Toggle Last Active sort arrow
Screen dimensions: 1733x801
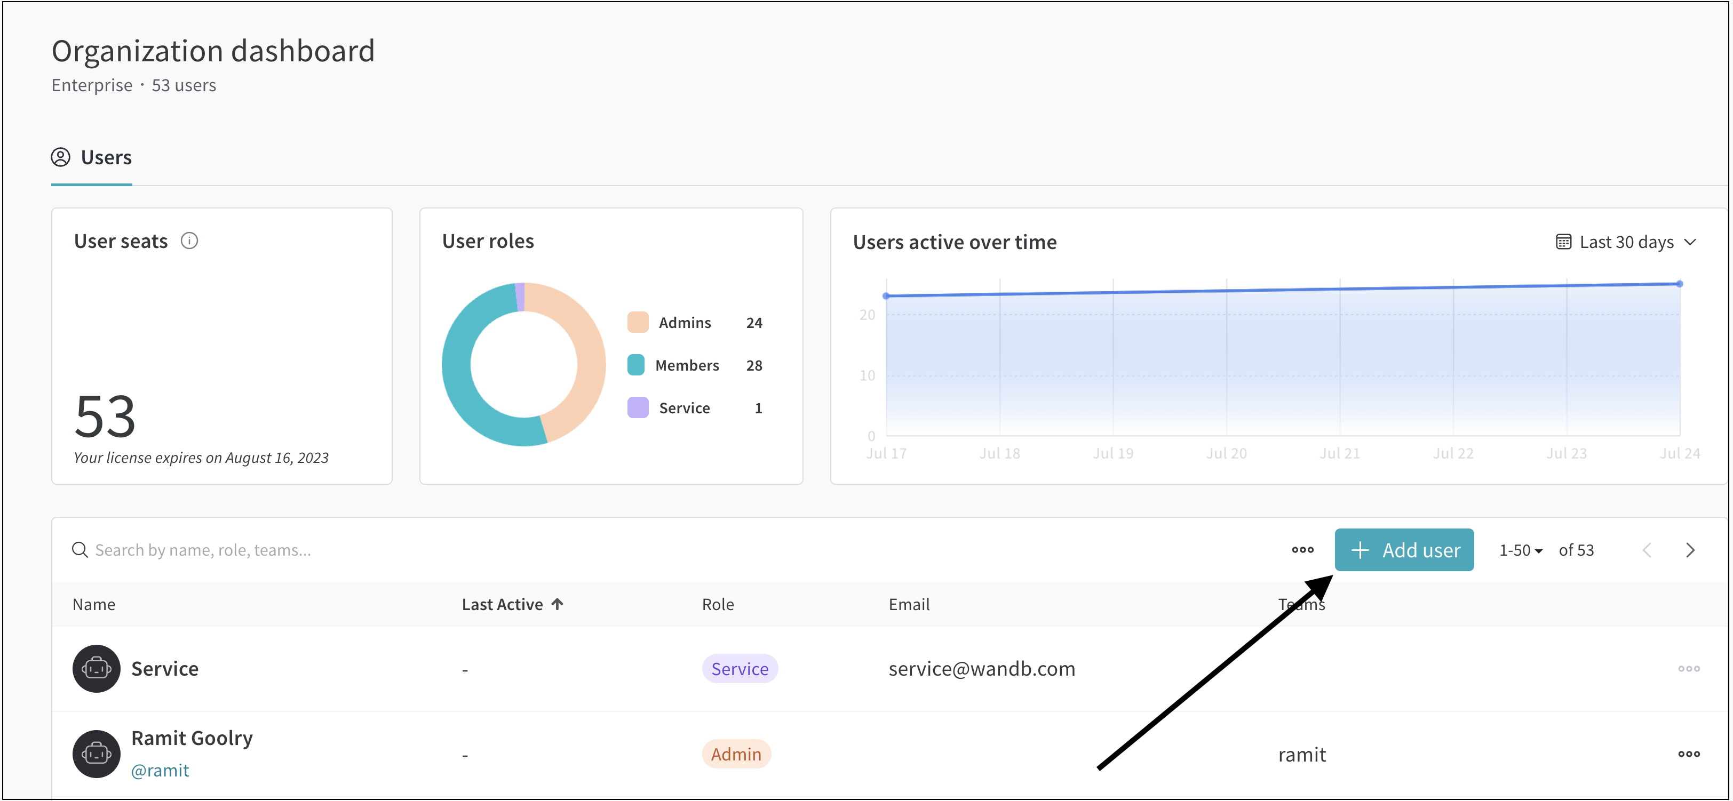[x=557, y=604]
